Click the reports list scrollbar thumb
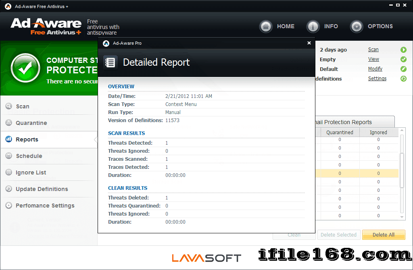Screen dimensions: 413x270 [402, 170]
